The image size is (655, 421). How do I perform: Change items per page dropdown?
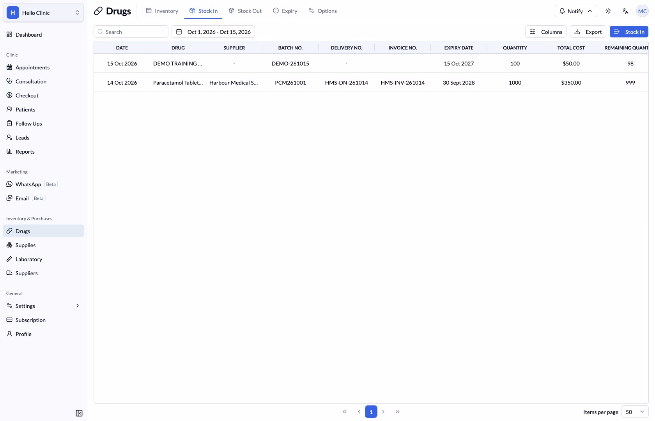click(x=635, y=412)
